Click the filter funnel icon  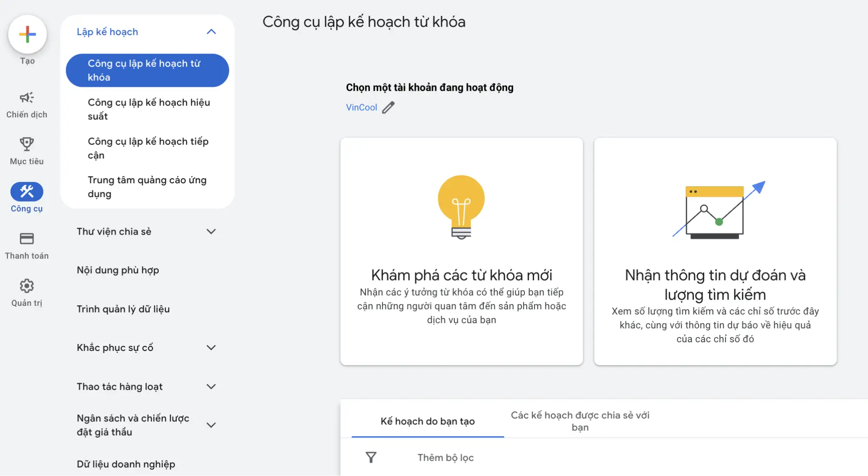(x=371, y=457)
